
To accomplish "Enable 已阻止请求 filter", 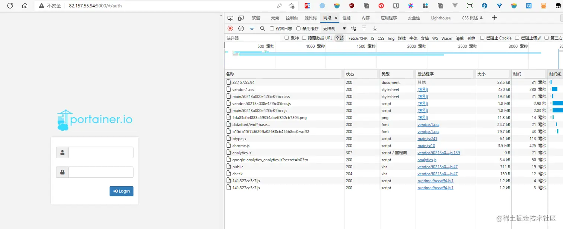I will click(517, 38).
